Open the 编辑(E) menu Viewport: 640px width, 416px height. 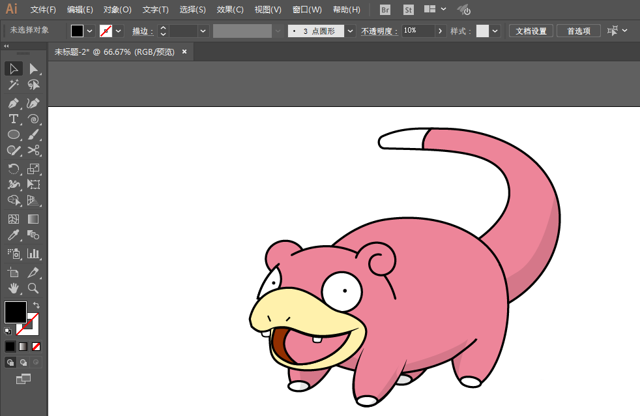(x=80, y=9)
